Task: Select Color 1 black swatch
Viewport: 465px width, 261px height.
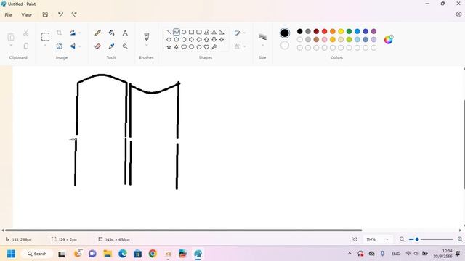Action: [285, 33]
